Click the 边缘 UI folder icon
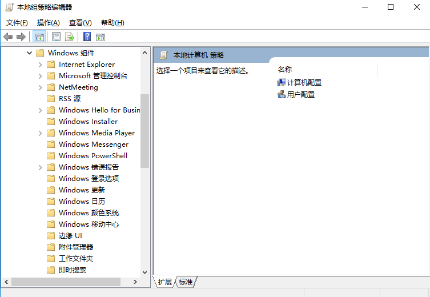 point(51,235)
